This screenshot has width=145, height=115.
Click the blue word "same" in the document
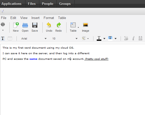(x=33, y=59)
